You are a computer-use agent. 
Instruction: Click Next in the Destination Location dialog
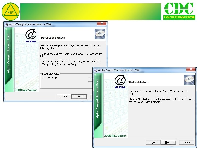79,97
